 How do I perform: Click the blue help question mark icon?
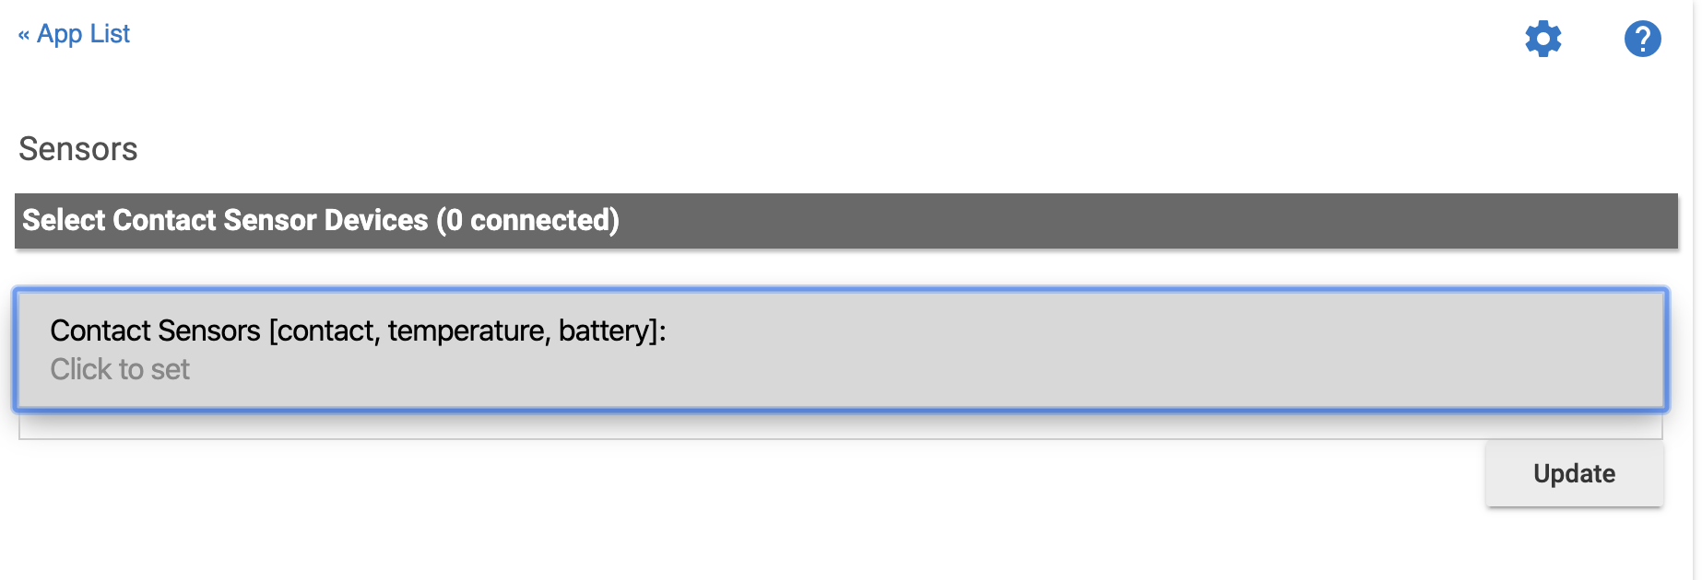(1642, 39)
